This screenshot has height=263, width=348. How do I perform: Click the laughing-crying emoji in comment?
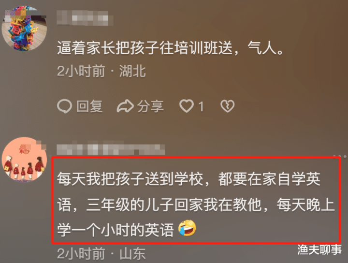(188, 228)
